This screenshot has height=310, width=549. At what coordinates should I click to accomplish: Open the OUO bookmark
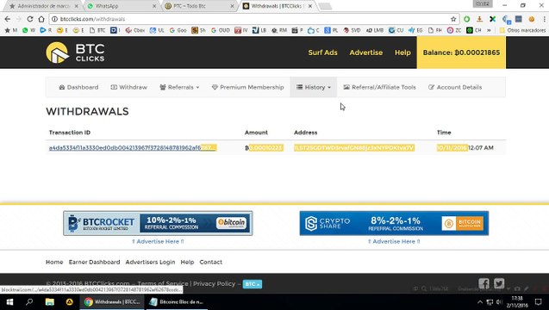(x=221, y=30)
